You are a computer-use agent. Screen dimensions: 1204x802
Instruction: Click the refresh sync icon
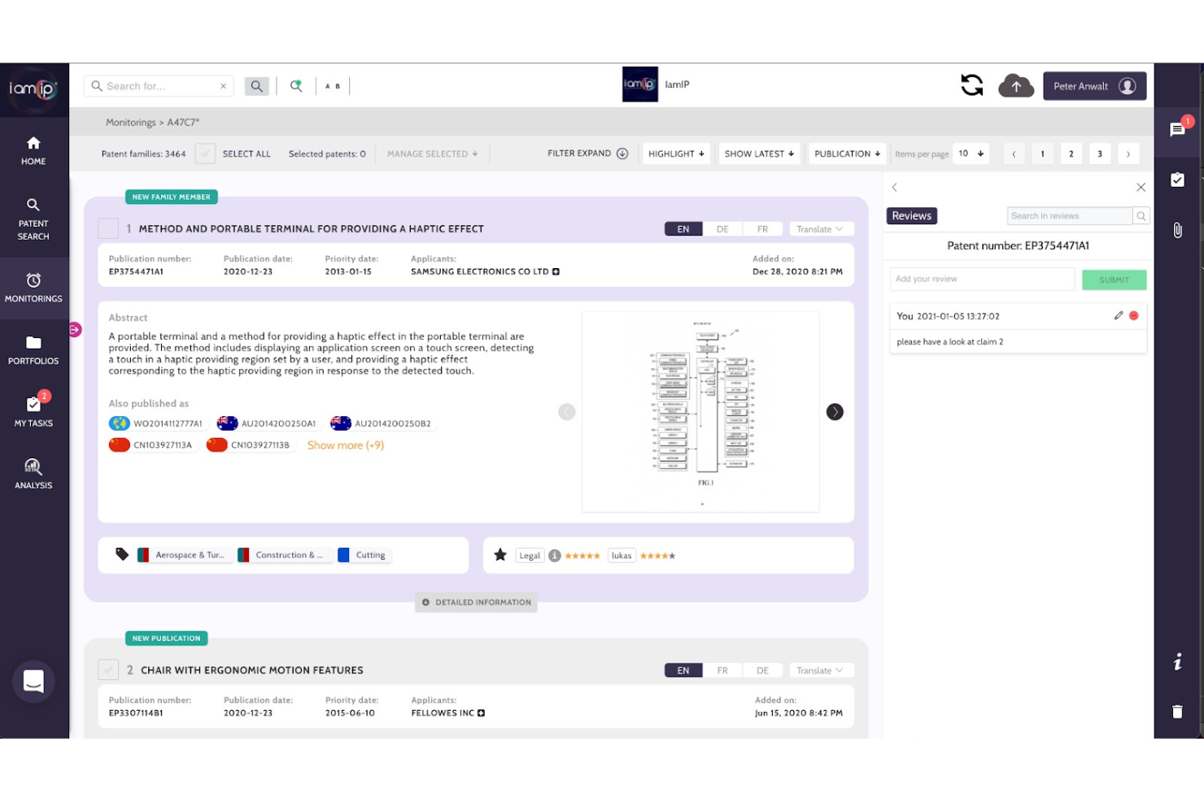(x=971, y=85)
